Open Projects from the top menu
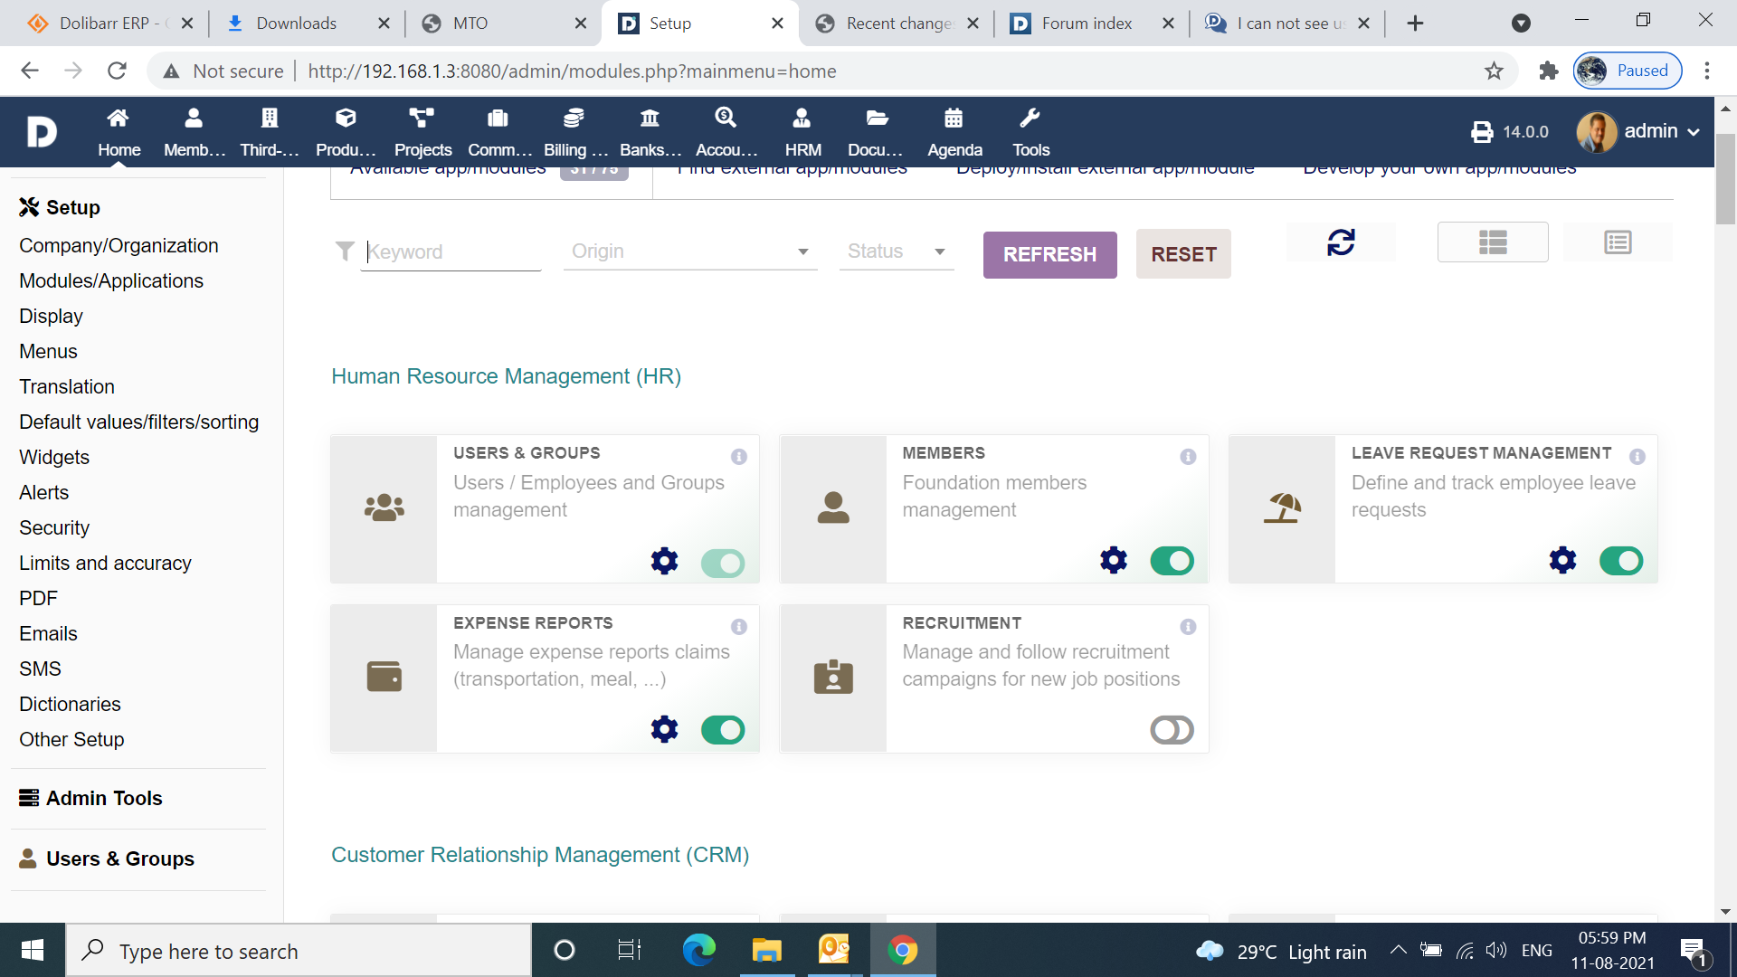Viewport: 1737px width, 977px height. [422, 132]
